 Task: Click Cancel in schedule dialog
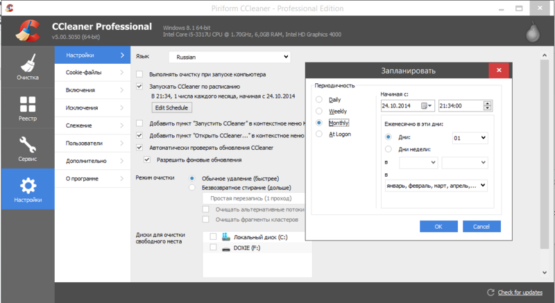point(481,227)
